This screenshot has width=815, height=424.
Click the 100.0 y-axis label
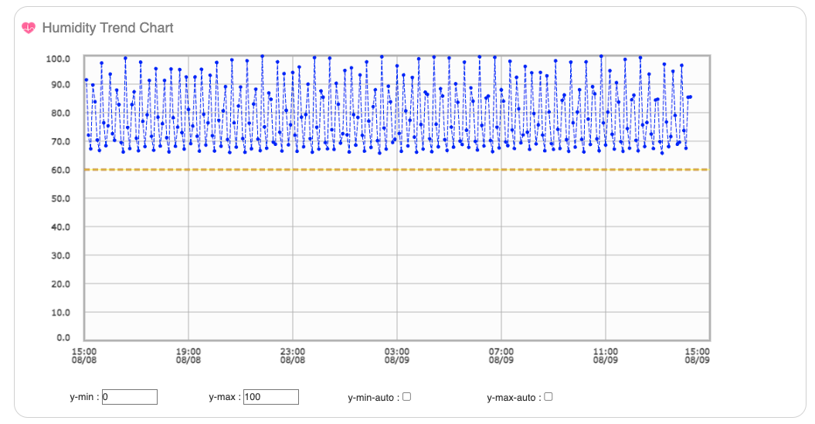point(58,59)
